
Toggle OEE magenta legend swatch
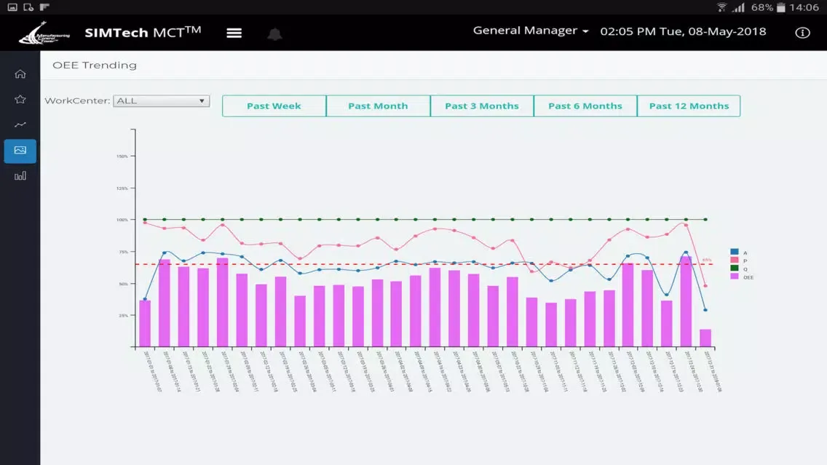(734, 277)
